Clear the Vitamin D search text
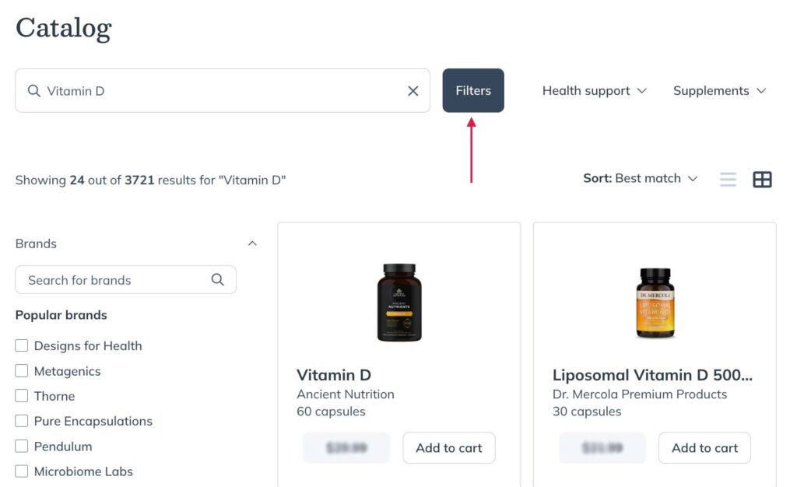The image size is (797, 487). coord(413,91)
